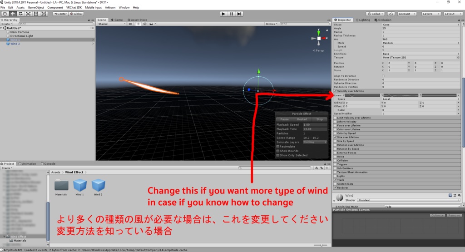Open the Layout dropdown
This screenshot has height=252, width=465.
(x=453, y=14)
